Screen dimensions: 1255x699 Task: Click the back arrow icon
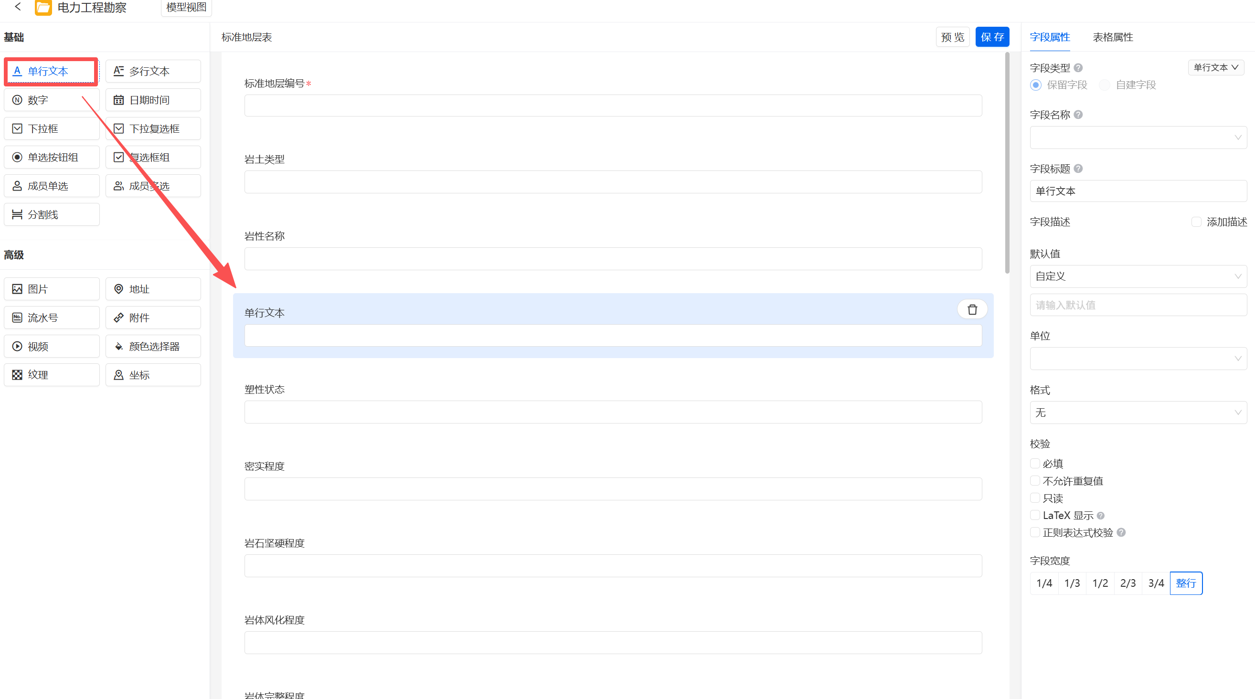tap(18, 6)
